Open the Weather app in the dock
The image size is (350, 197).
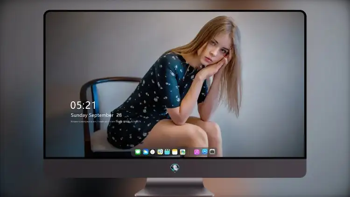[x=145, y=152]
